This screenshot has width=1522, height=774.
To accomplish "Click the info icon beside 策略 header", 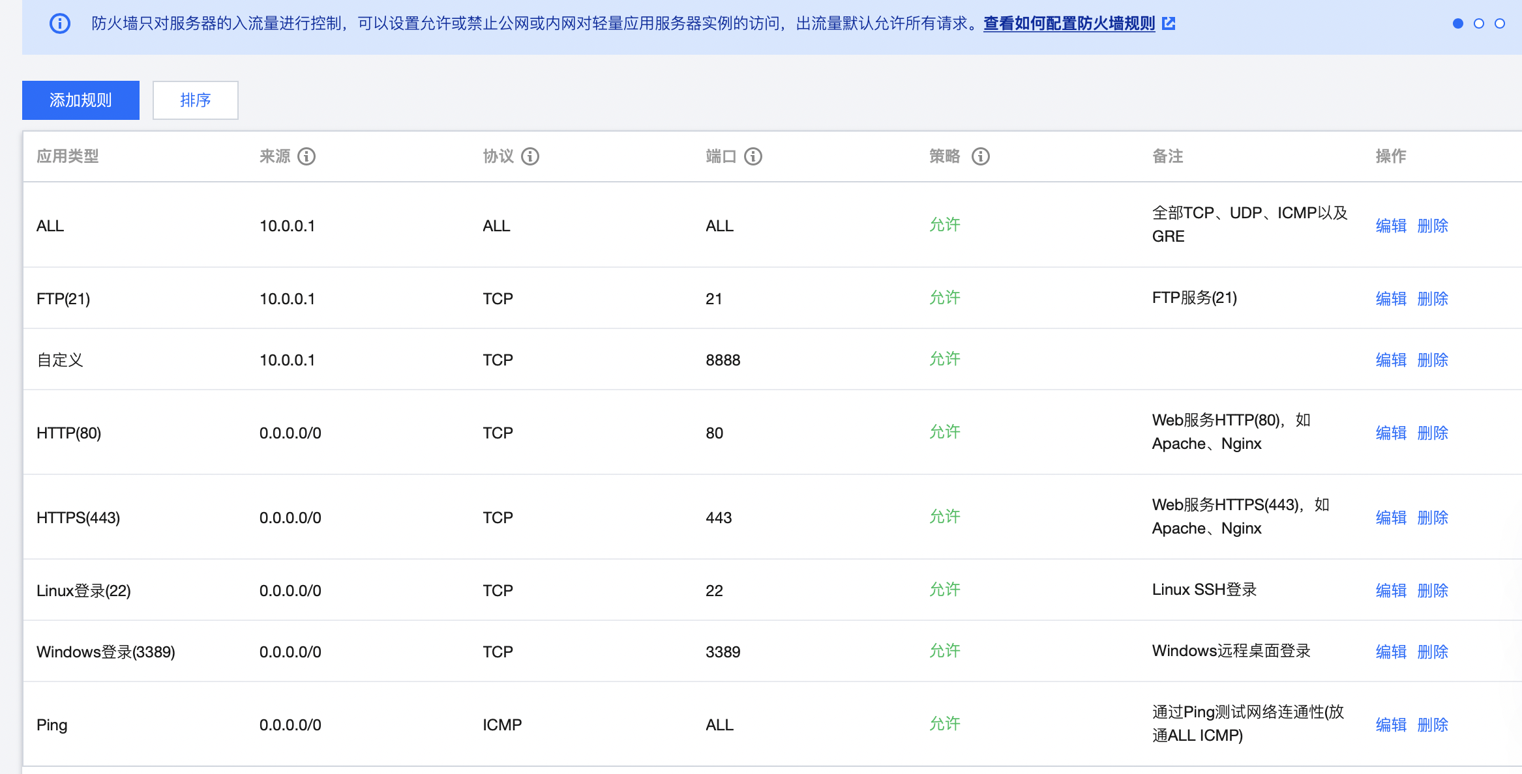I will 981,156.
